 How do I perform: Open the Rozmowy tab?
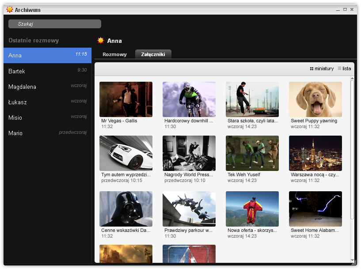[x=114, y=54]
